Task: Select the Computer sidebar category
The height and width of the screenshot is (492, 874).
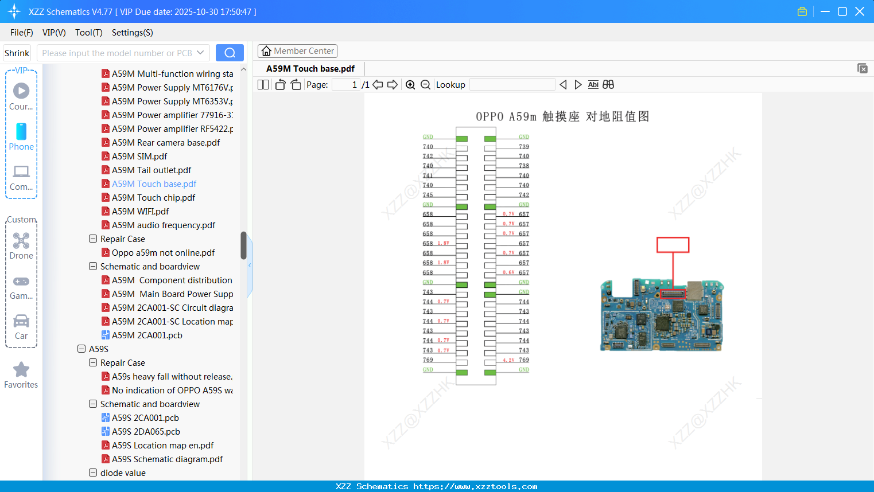Action: coord(21,178)
